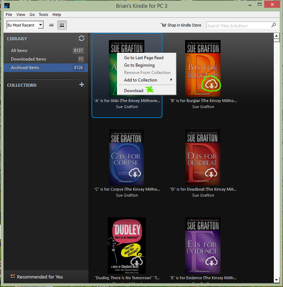This screenshot has height=287, width=283.
Task: Click the Recommended for You external link icon
Action: (x=13, y=276)
